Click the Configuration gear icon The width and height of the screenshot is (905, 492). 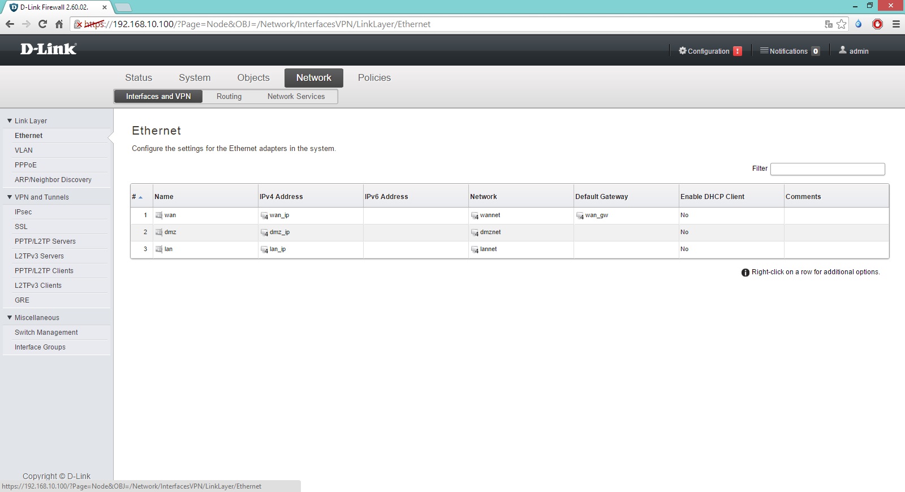click(x=682, y=51)
